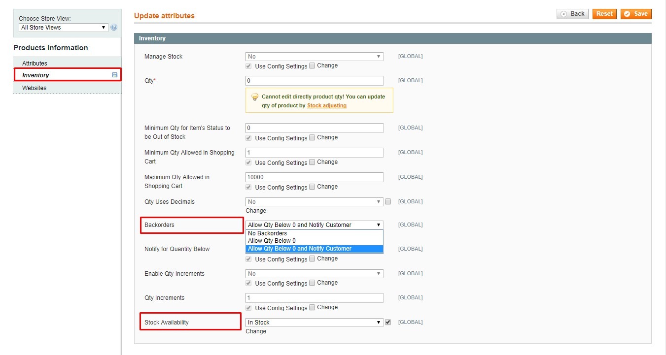Click the Qty input field
The width and height of the screenshot is (666, 355).
coord(315,80)
